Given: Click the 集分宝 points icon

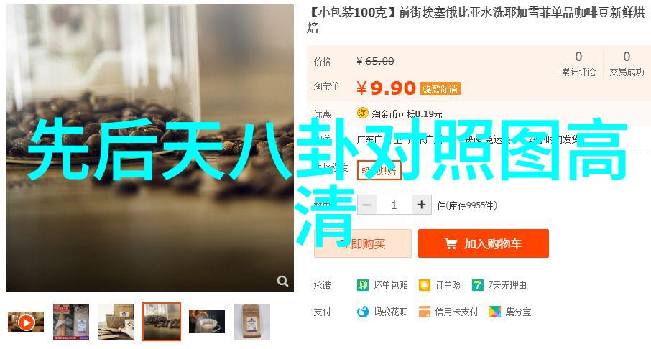Looking at the screenshot, I should (x=495, y=312).
